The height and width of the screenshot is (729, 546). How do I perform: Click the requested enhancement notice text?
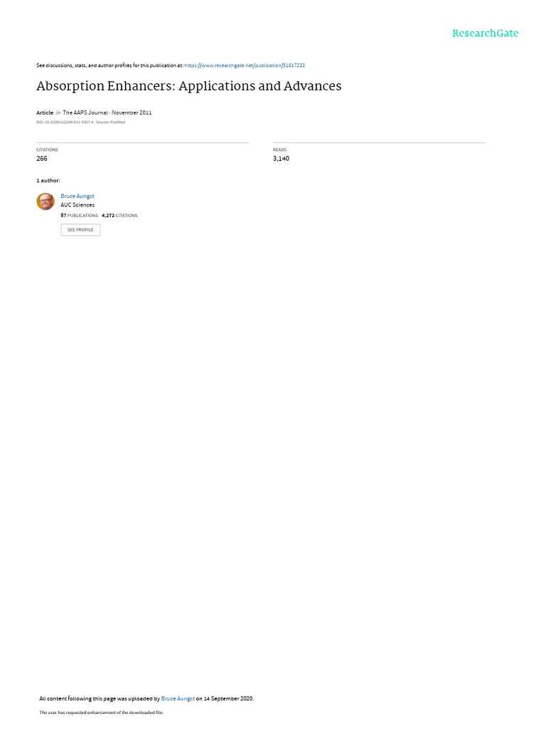point(101,712)
